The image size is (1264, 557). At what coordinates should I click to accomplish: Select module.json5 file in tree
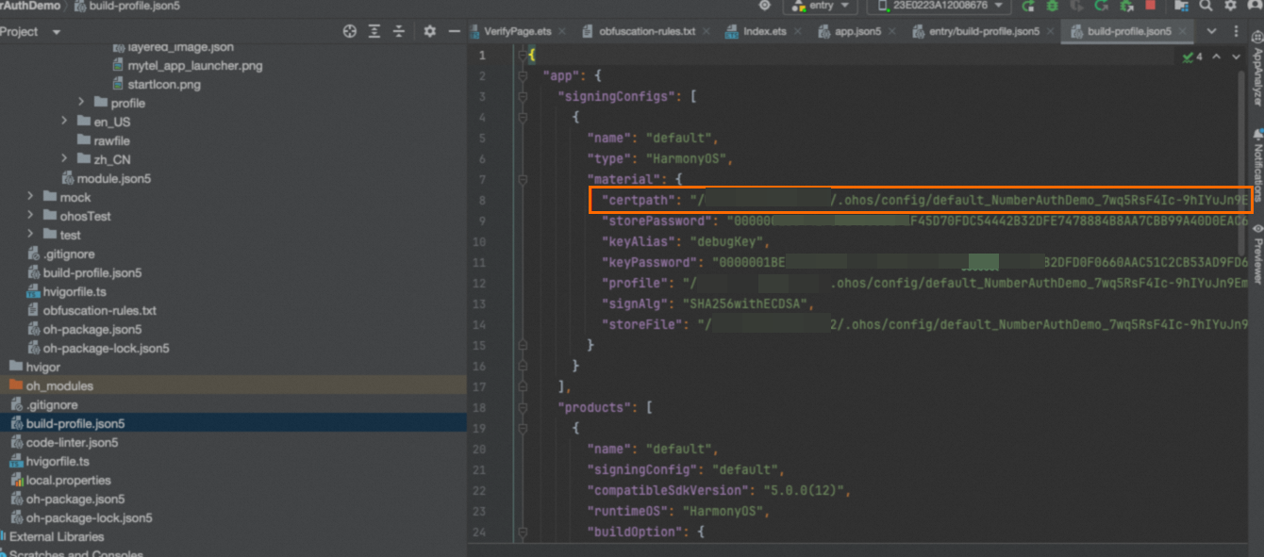[x=115, y=178]
